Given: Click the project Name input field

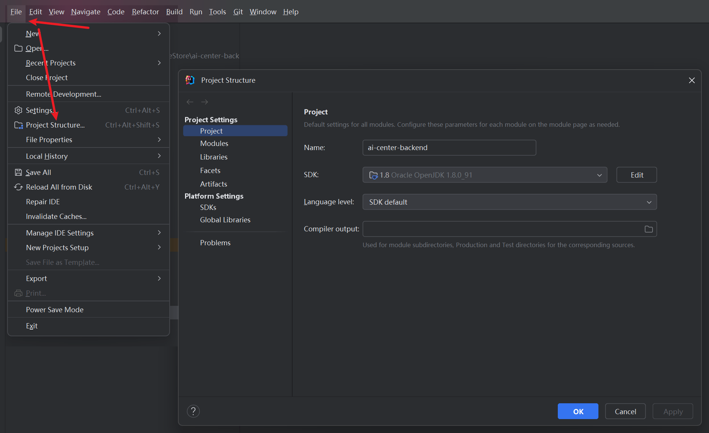Looking at the screenshot, I should pyautogui.click(x=449, y=147).
